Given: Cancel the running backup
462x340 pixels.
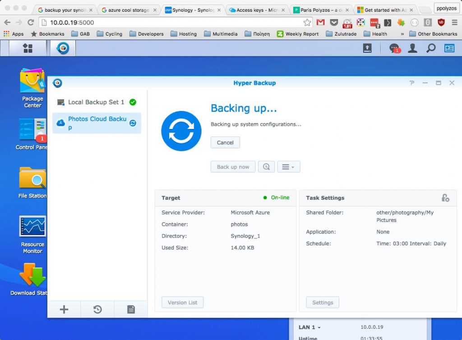Looking at the screenshot, I should tap(225, 142).
